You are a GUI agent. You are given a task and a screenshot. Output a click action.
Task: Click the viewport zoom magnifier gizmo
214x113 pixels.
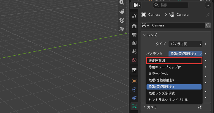[122, 2]
